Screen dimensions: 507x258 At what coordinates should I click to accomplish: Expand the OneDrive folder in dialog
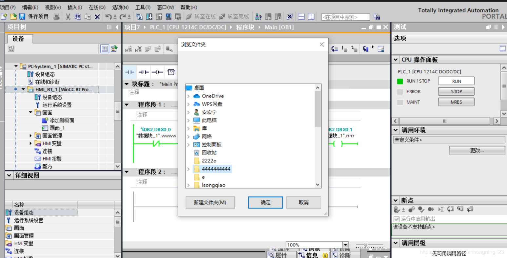click(x=188, y=96)
